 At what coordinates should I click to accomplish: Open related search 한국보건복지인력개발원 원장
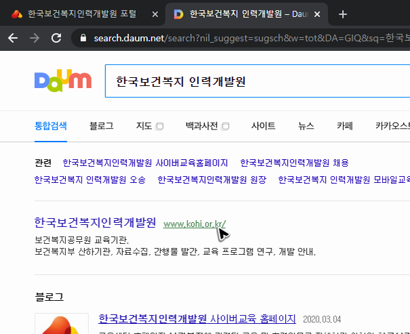212,180
